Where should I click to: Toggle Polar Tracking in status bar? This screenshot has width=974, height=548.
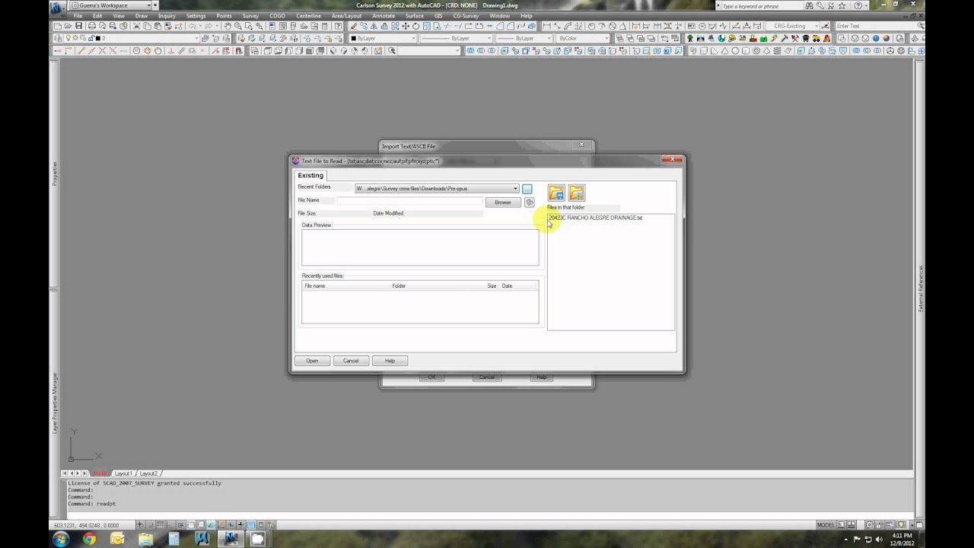180,525
